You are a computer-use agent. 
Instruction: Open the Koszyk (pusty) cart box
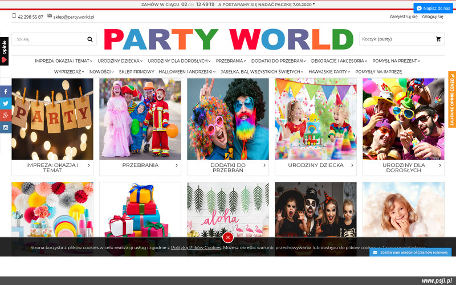402,39
